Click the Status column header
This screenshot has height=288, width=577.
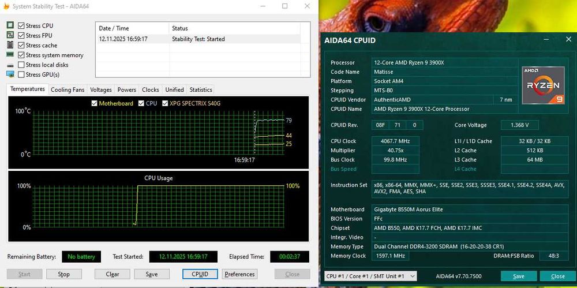[x=235, y=28]
